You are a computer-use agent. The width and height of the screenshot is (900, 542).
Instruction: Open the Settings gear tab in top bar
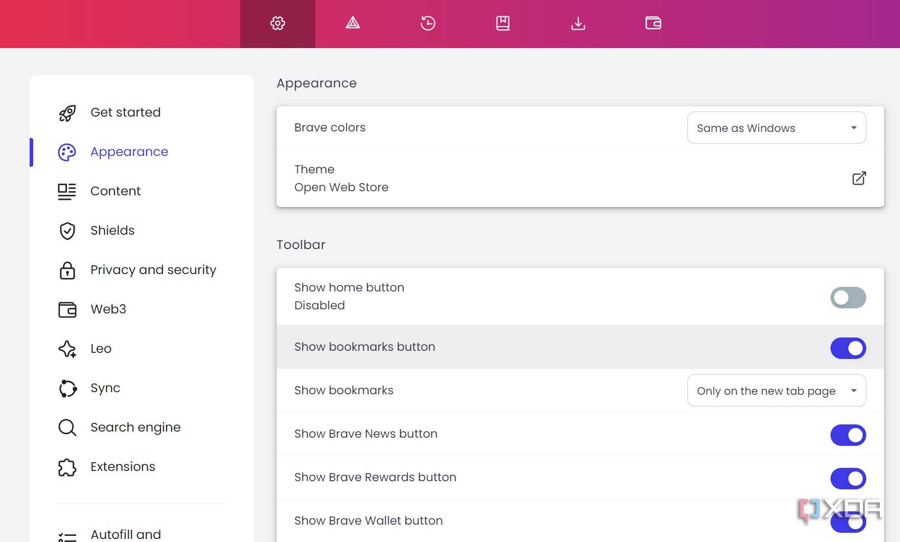[x=278, y=24]
